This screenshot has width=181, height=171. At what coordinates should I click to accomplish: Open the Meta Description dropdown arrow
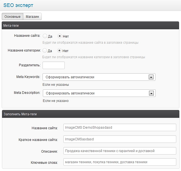coord(151,93)
